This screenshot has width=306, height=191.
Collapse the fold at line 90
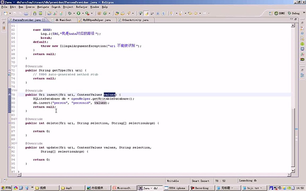pyautogui.click(x=16, y=143)
